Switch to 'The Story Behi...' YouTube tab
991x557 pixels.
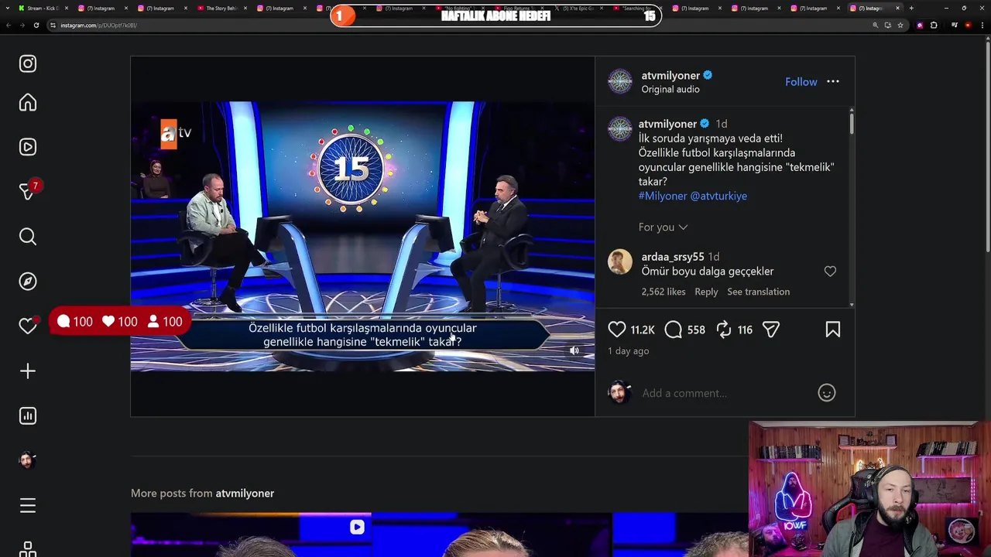(221, 8)
